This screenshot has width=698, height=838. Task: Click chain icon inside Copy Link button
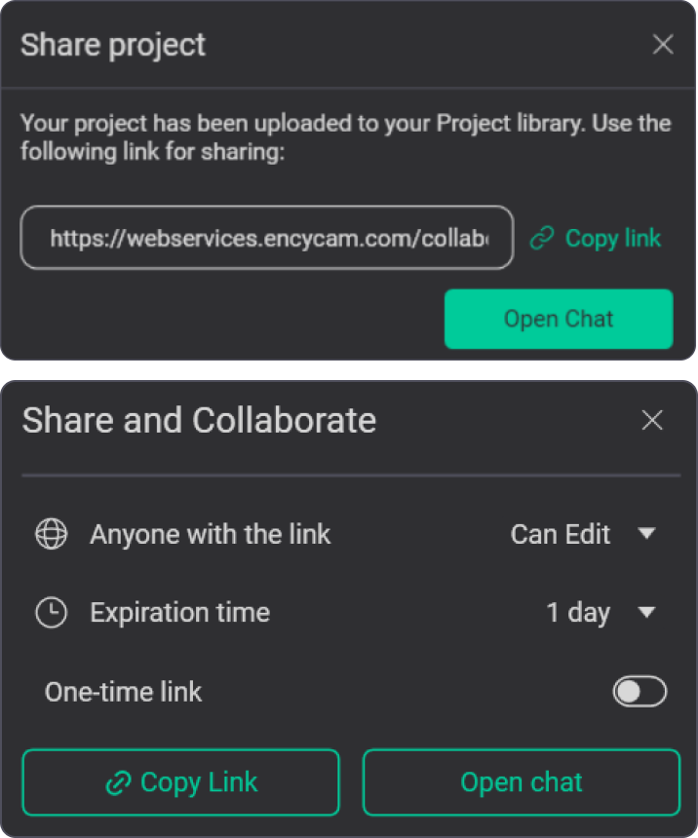click(118, 783)
